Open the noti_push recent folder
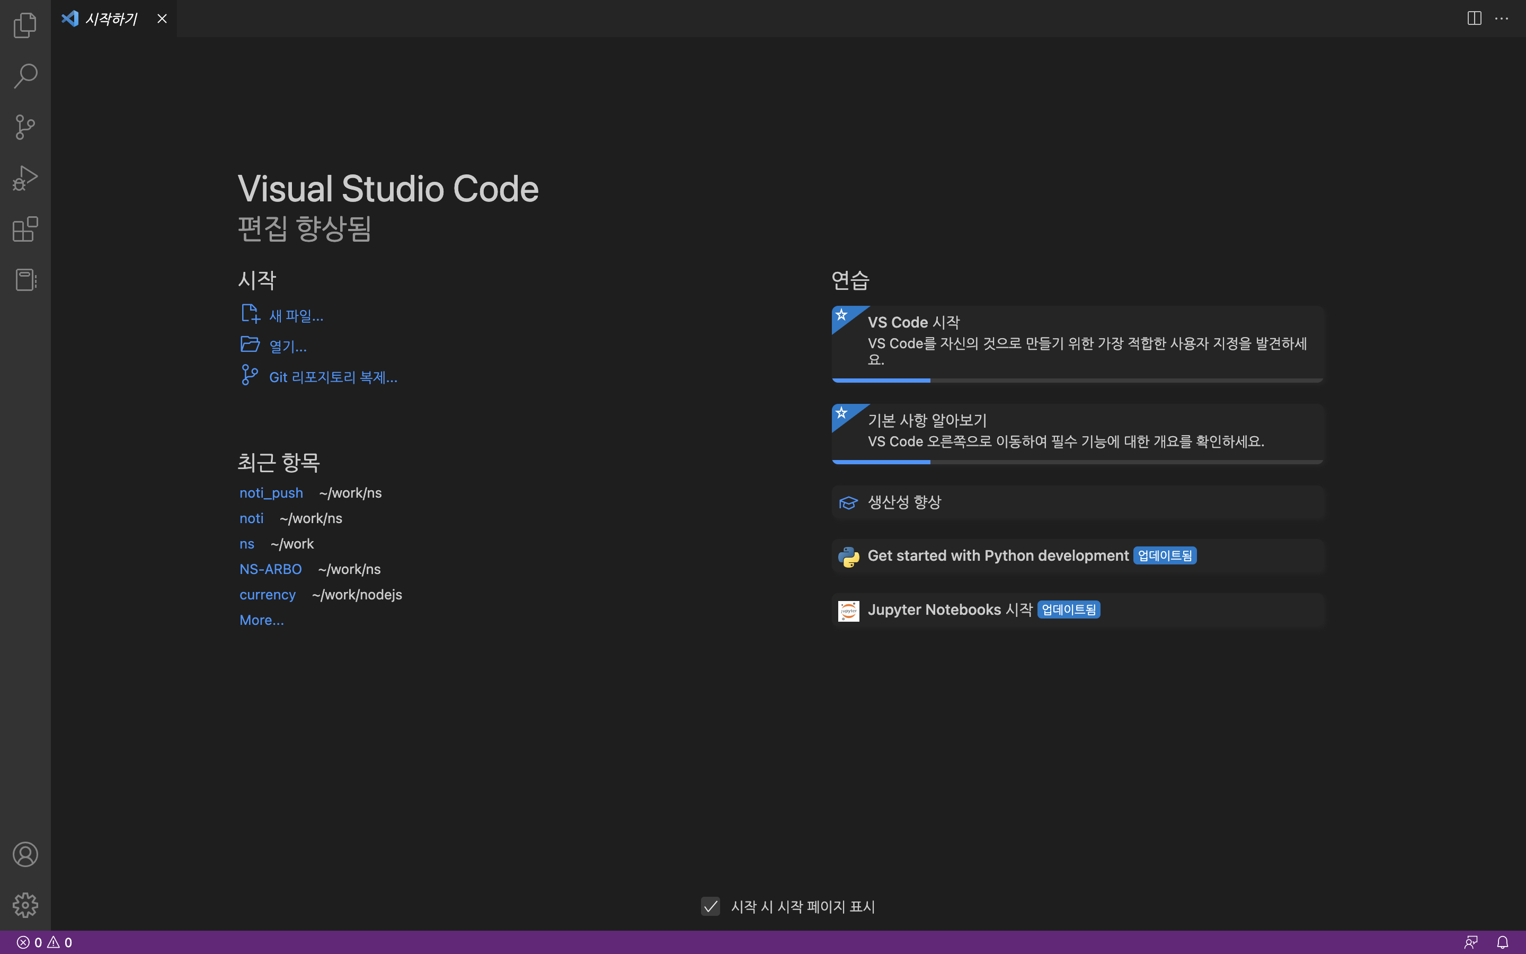The width and height of the screenshot is (1526, 954). (x=271, y=493)
